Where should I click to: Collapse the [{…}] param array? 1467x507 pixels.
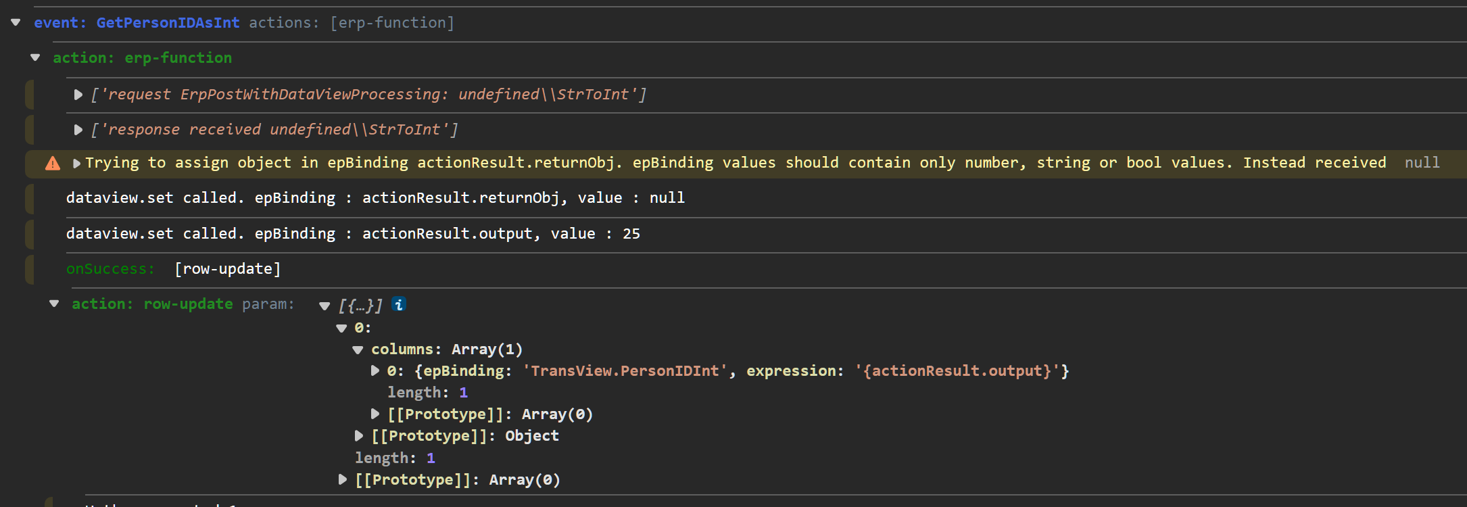point(324,306)
